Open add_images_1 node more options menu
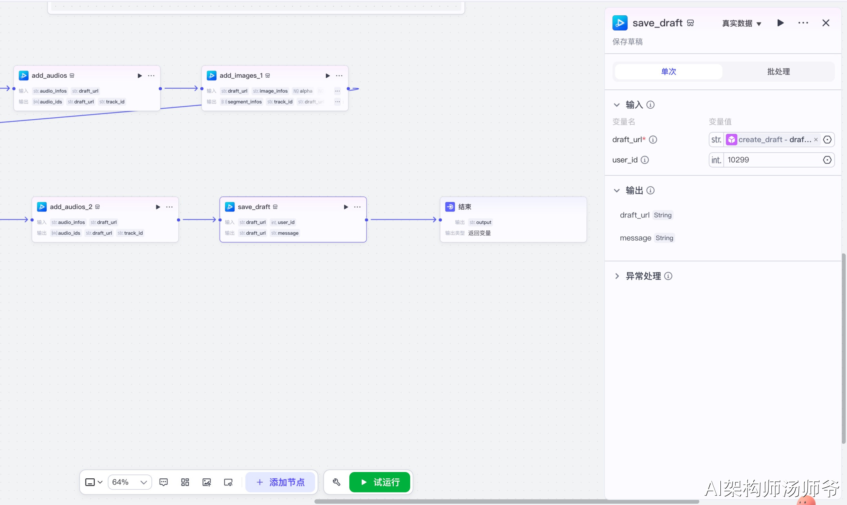Screen dimensions: 847x505 point(339,75)
